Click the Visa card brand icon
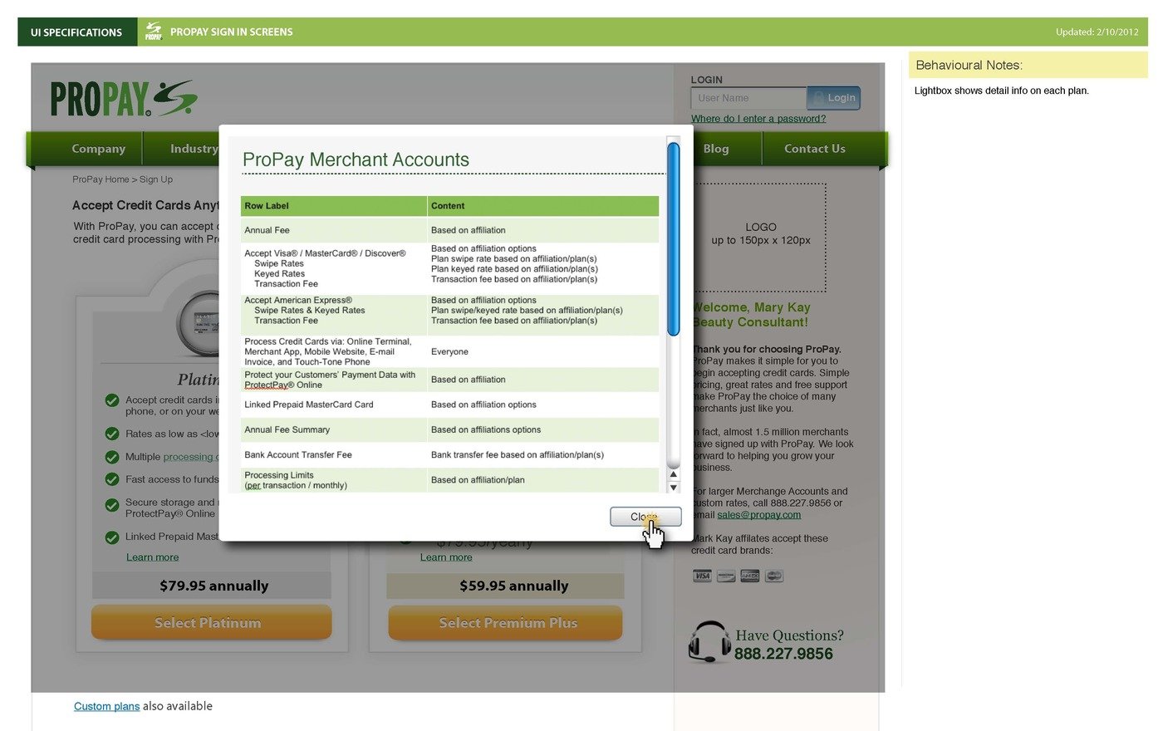 tap(702, 576)
